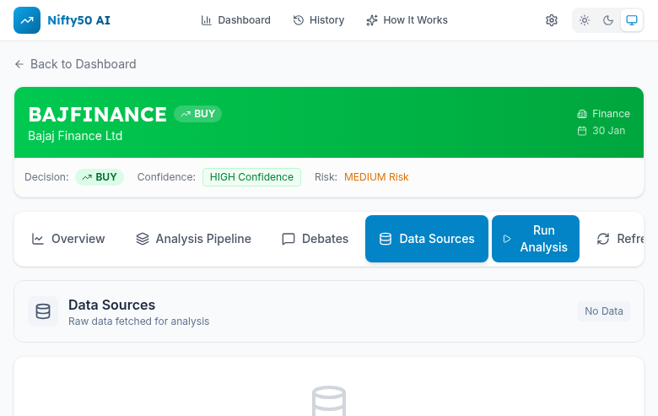Image resolution: width=658 pixels, height=416 pixels.
Task: Open the History page
Action: (319, 20)
